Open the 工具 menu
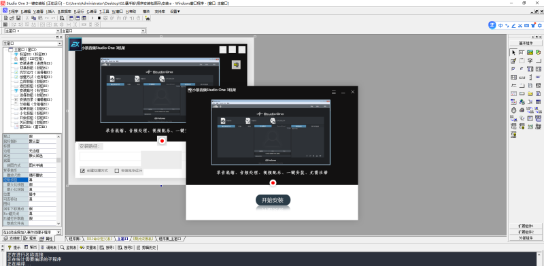544x266 pixels. [104, 12]
